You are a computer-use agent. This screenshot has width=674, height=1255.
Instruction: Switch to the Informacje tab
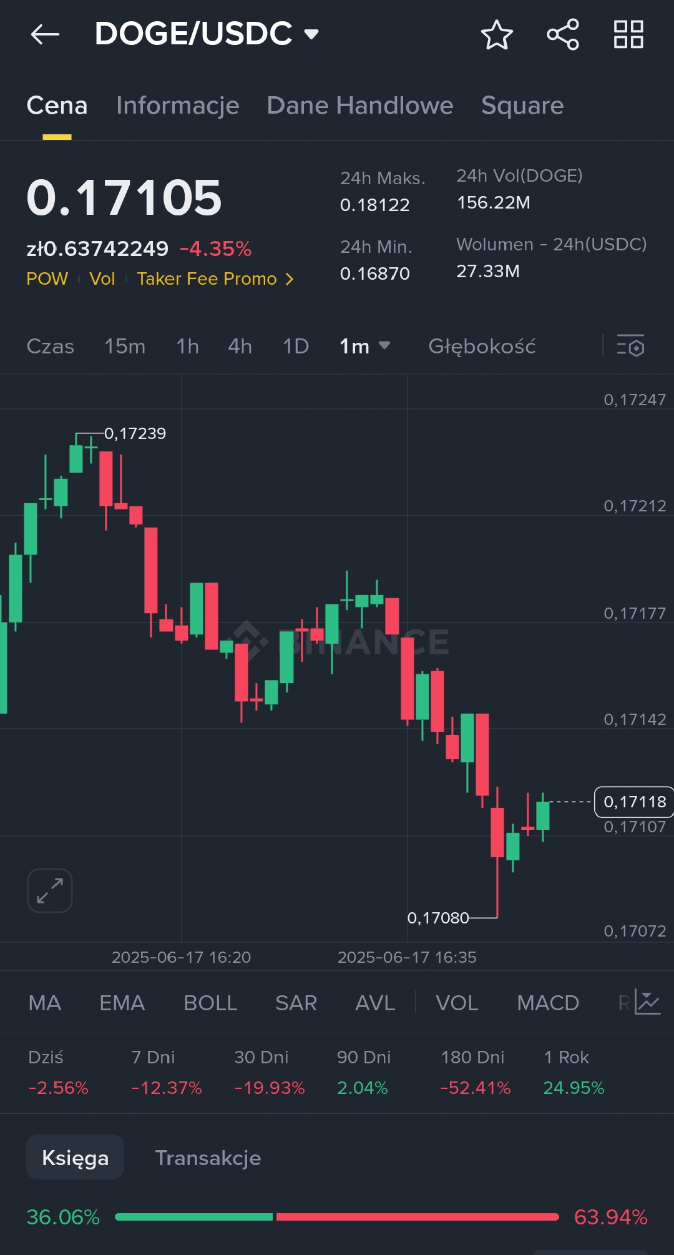(178, 106)
